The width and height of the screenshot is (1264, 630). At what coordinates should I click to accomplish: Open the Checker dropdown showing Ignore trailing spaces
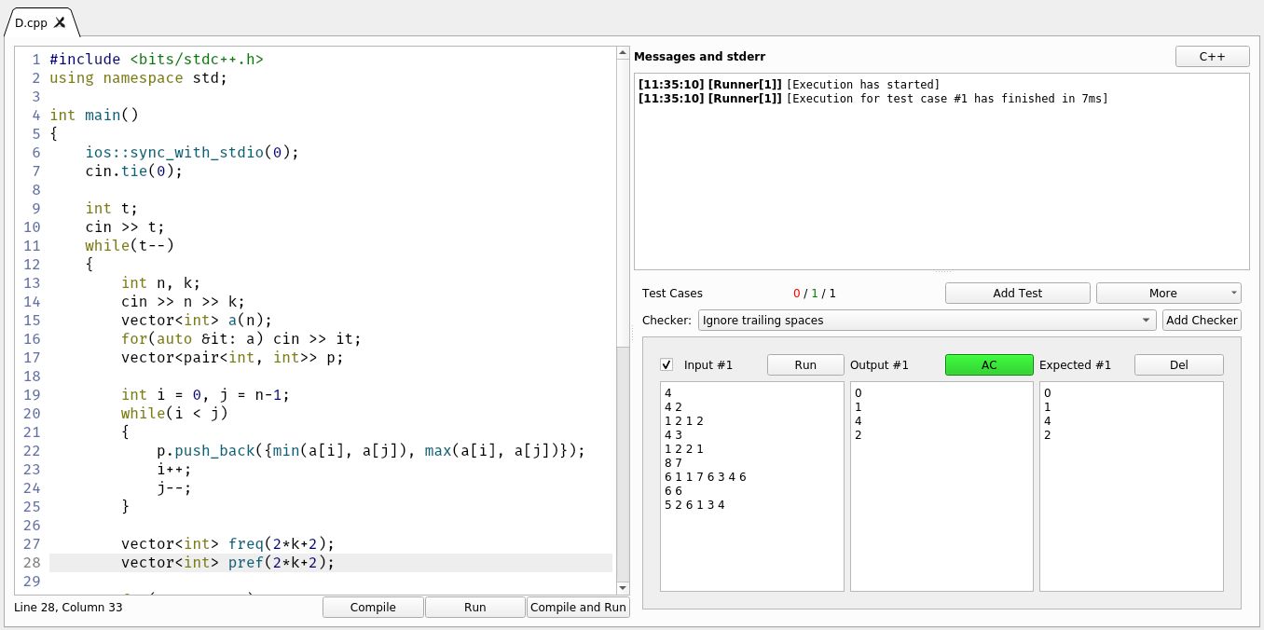click(926, 320)
